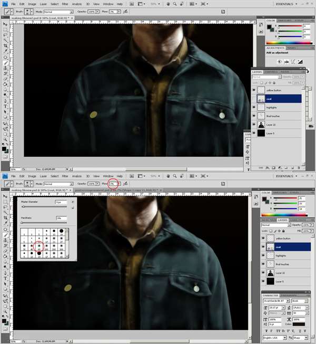Click the Hand tool icon in top application bar

pos(168,4)
